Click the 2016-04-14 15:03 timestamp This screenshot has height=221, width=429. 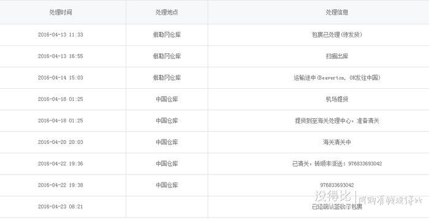pyautogui.click(x=61, y=78)
